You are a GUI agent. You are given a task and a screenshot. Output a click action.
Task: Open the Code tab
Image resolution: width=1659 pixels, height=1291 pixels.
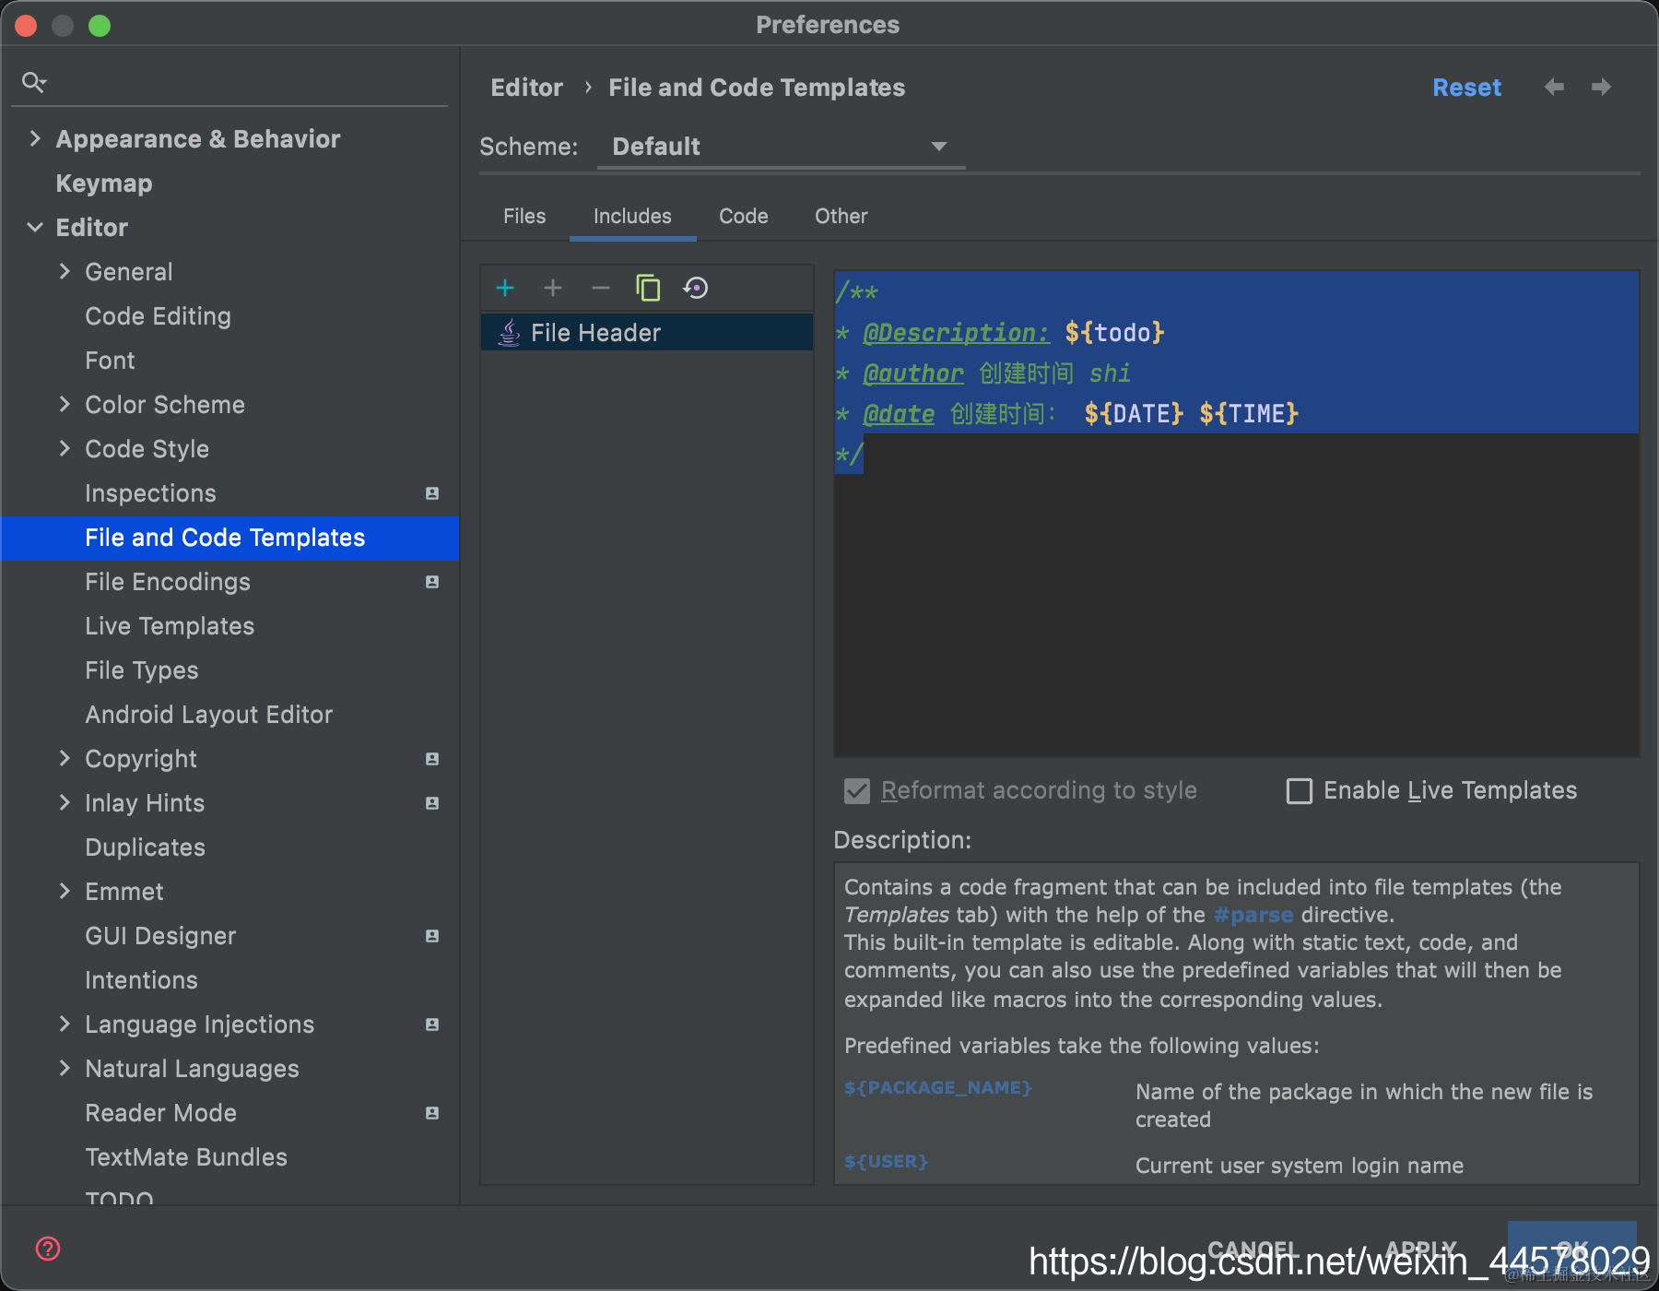click(744, 216)
